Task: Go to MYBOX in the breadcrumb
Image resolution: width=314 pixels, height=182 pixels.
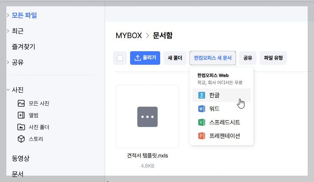Action: pos(129,36)
